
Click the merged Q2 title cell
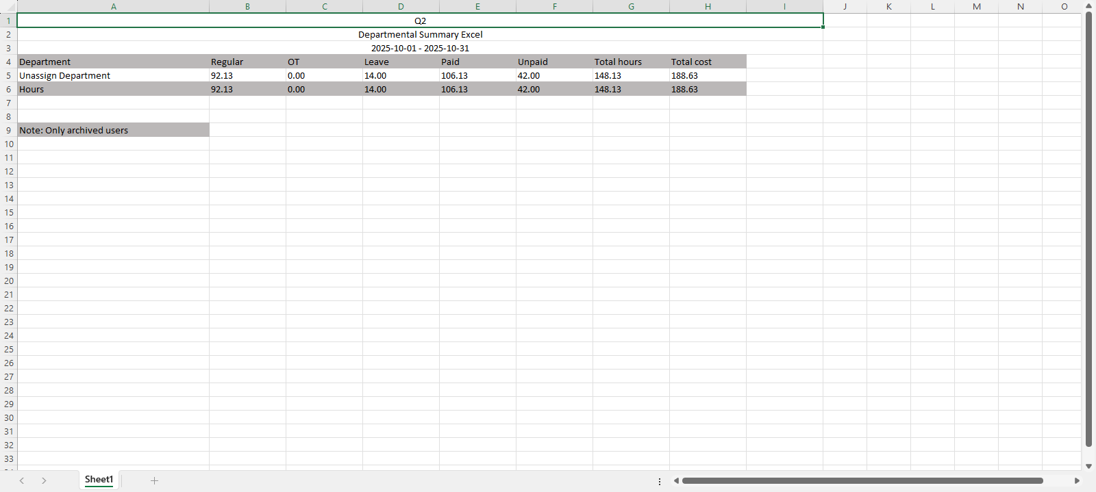tap(420, 21)
